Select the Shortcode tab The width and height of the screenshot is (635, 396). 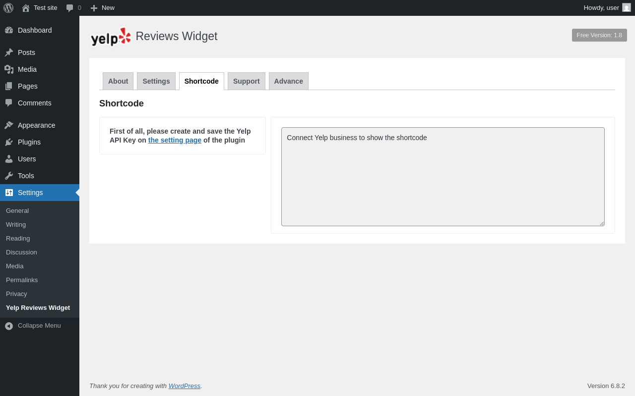201,81
